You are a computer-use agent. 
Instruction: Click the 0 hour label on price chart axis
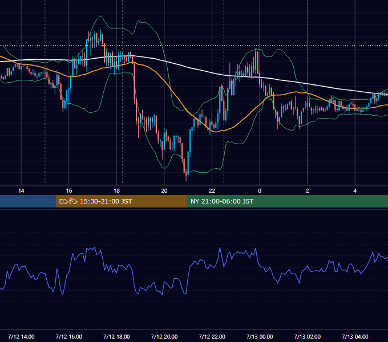[x=260, y=191]
